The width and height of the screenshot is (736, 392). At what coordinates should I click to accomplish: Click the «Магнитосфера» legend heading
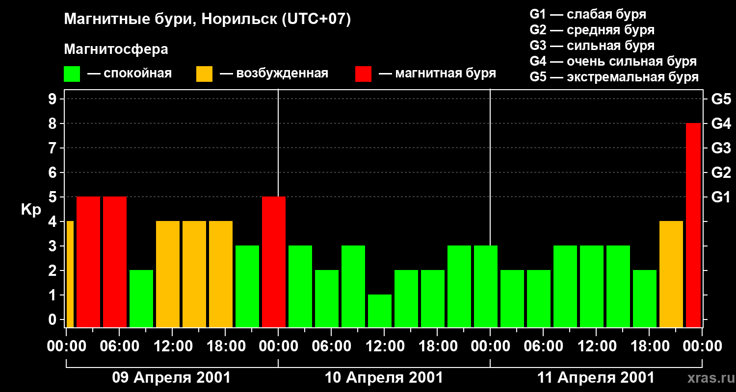coord(116,49)
